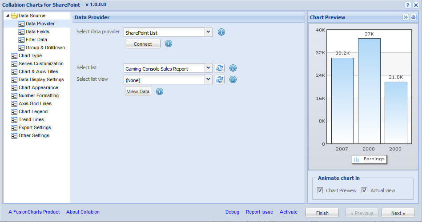Click info icon beside Connect button
Screen dimensions: 422x222
coord(169,44)
